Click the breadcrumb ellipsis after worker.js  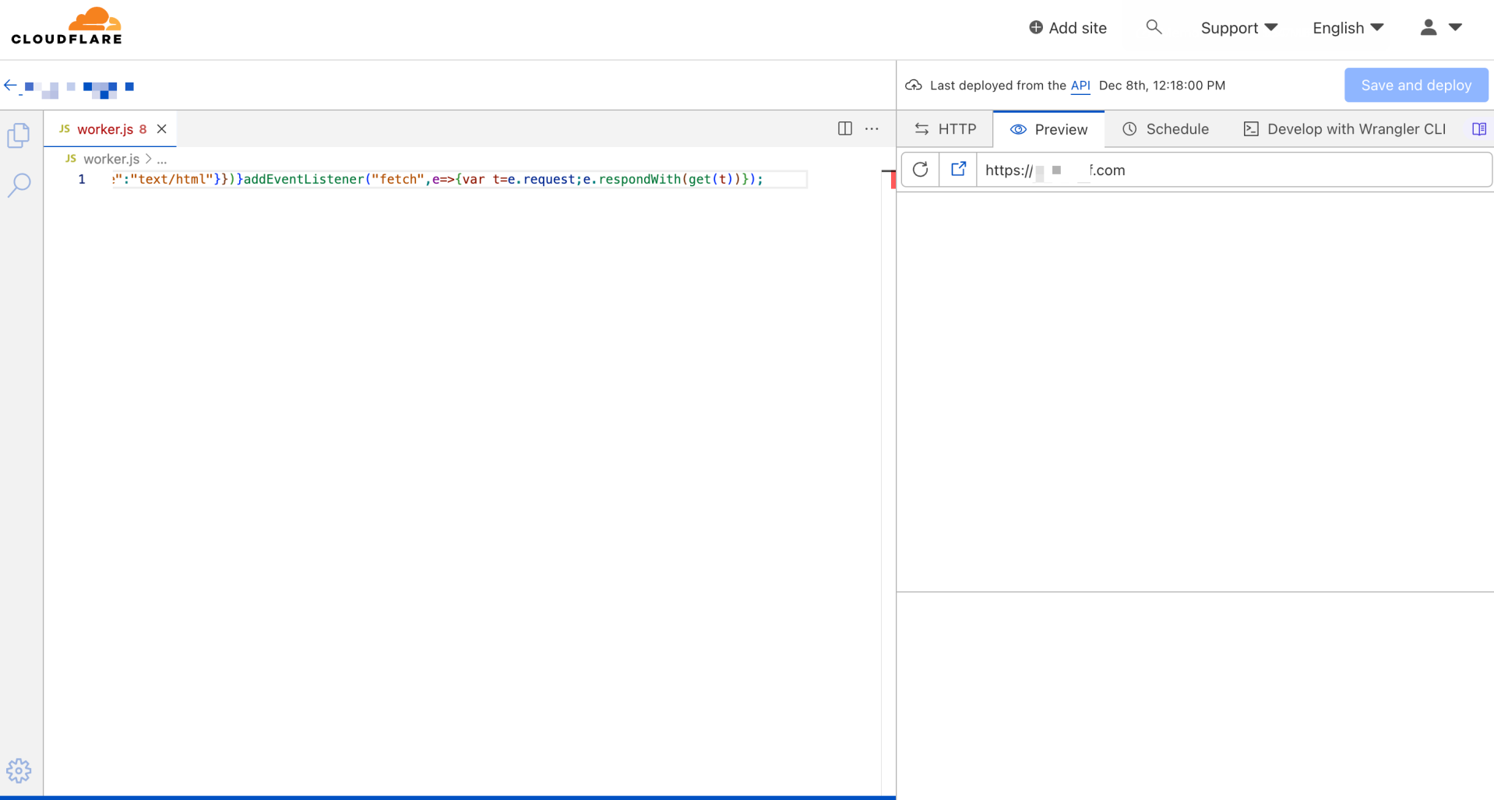(162, 159)
